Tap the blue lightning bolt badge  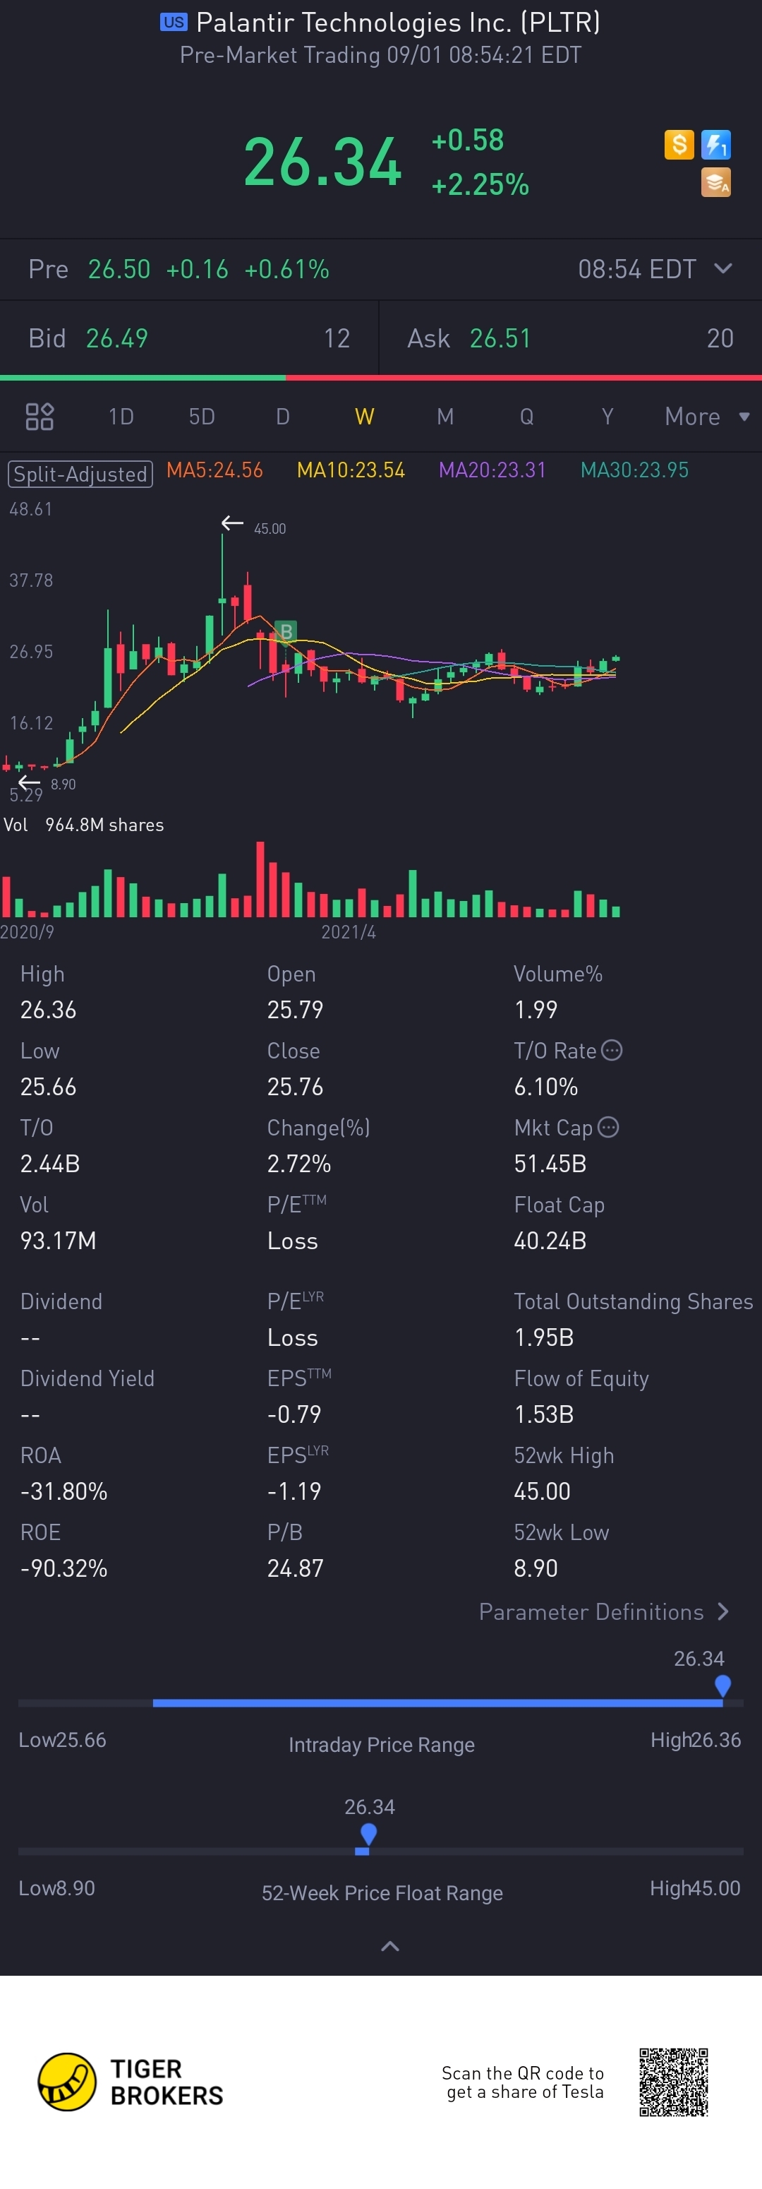(716, 145)
